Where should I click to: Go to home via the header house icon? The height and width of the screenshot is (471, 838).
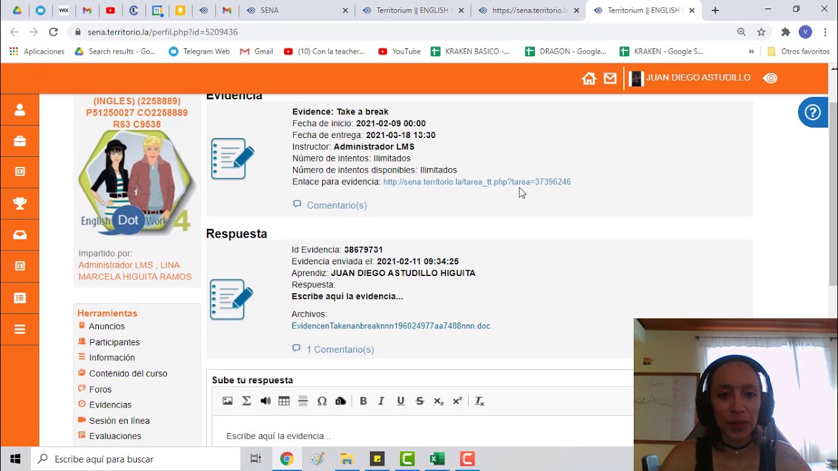pos(589,78)
